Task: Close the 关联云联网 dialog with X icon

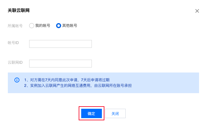Action: (197, 11)
